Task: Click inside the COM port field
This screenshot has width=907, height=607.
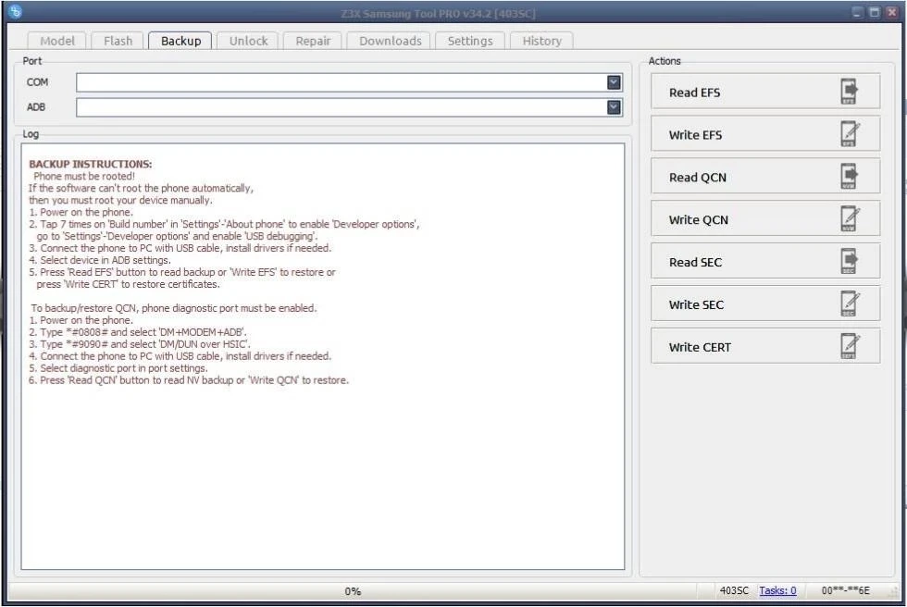Action: click(x=349, y=82)
